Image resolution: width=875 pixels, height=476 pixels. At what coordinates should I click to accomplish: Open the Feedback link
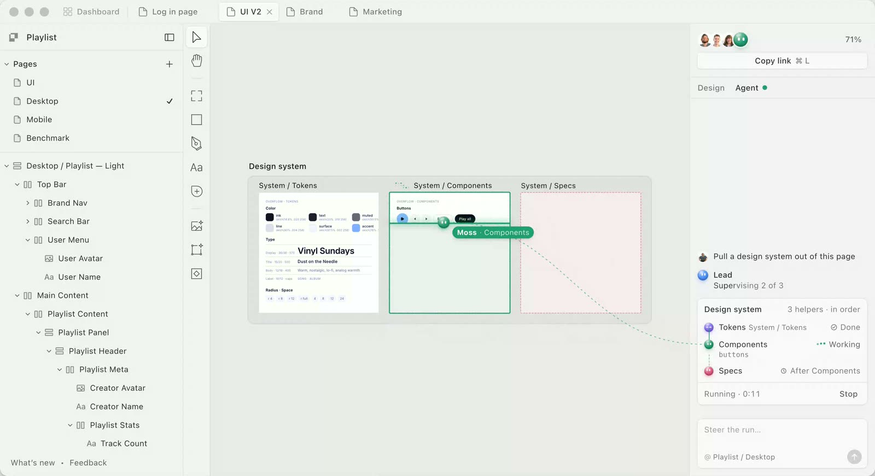pyautogui.click(x=88, y=463)
